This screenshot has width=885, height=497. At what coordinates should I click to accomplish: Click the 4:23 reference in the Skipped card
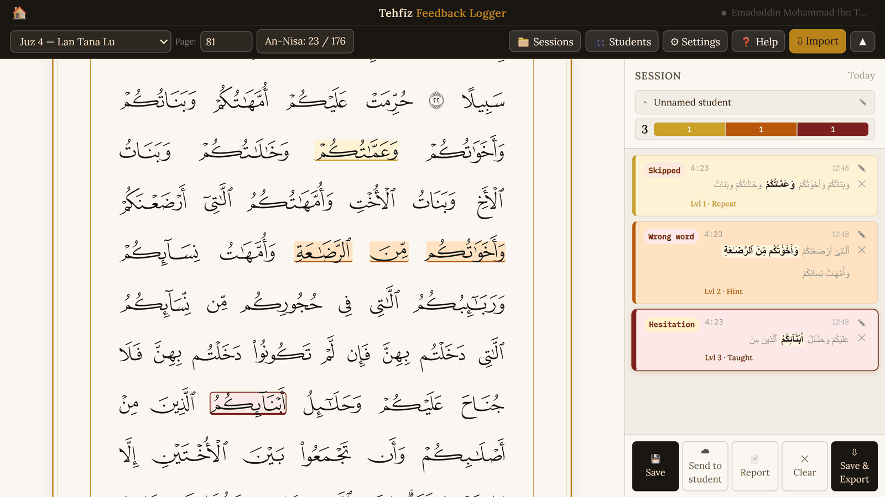pos(699,168)
